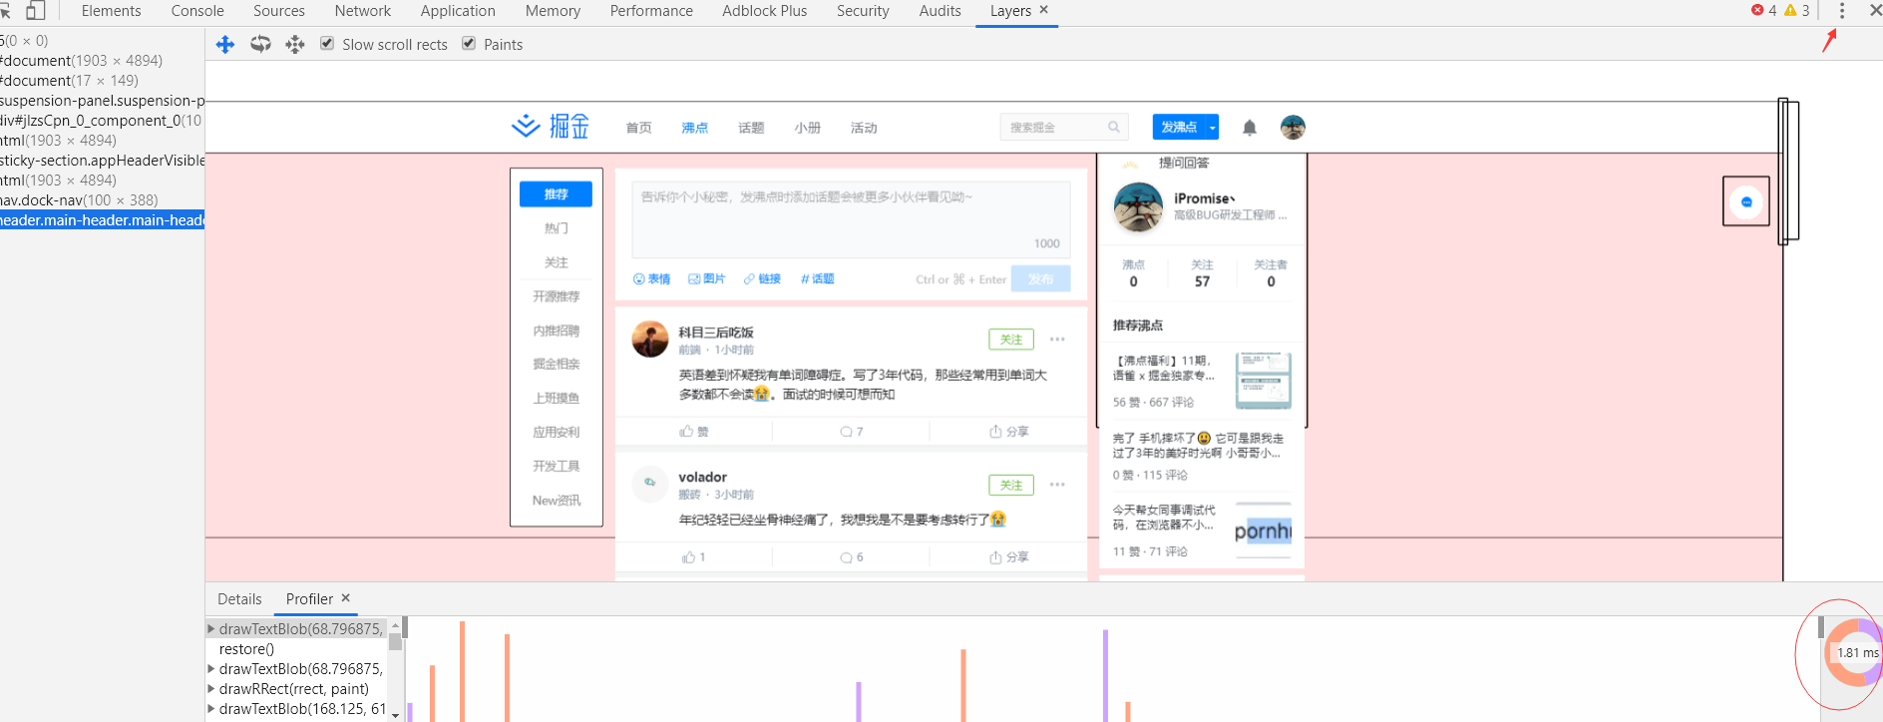Click the user avatar in header
This screenshot has height=722, width=1883.
1293,127
